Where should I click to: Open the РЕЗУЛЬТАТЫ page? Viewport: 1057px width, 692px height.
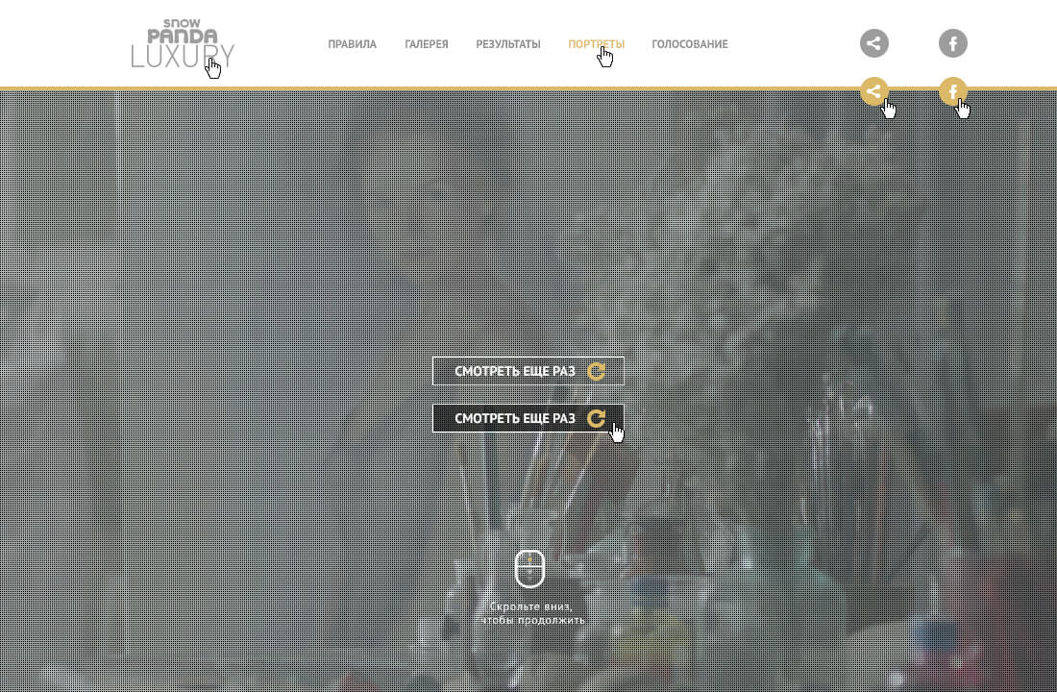[507, 44]
